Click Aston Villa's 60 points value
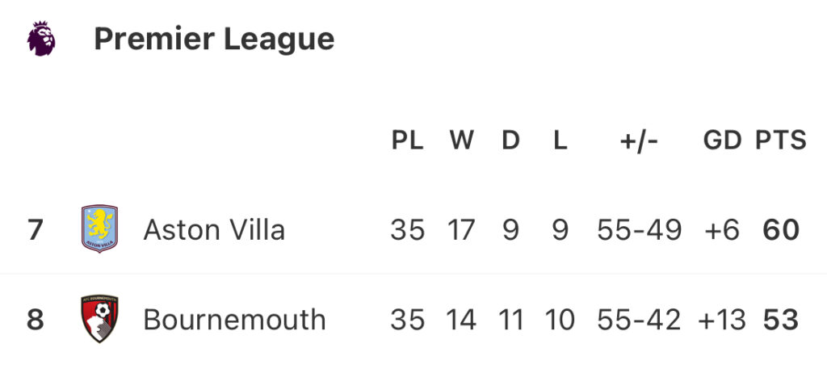Screen dimensions: 827x373 (x=781, y=230)
